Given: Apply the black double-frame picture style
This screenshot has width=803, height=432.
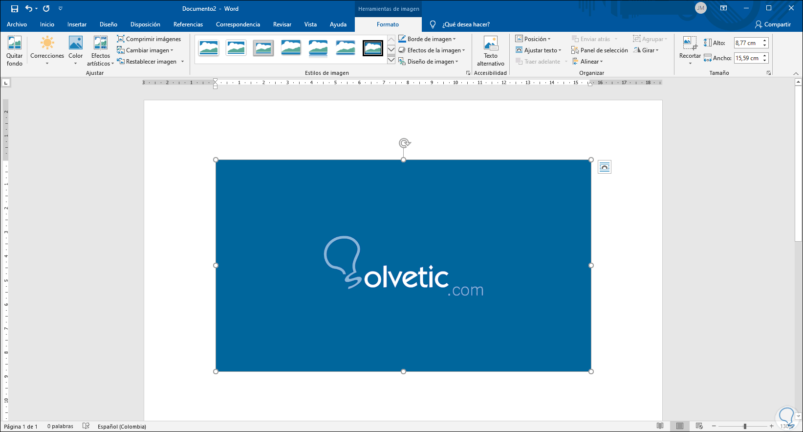Looking at the screenshot, I should (x=373, y=48).
